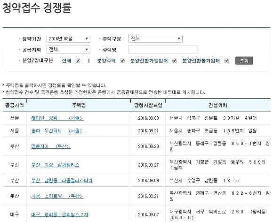Open the 주택구분 dropdown set to 전체
Viewport: 273px width, 222px height.
(155, 38)
